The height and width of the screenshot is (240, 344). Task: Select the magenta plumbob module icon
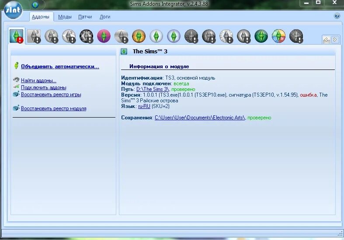104,36
